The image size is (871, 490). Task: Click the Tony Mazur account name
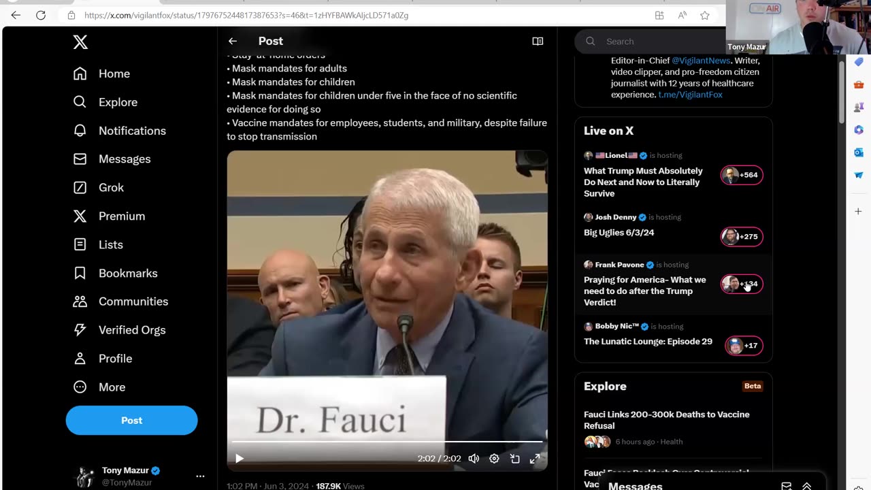125,470
